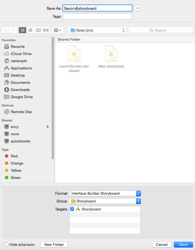Select Main.storyboard file icon
The width and height of the screenshot is (195, 250).
tap(111, 53)
